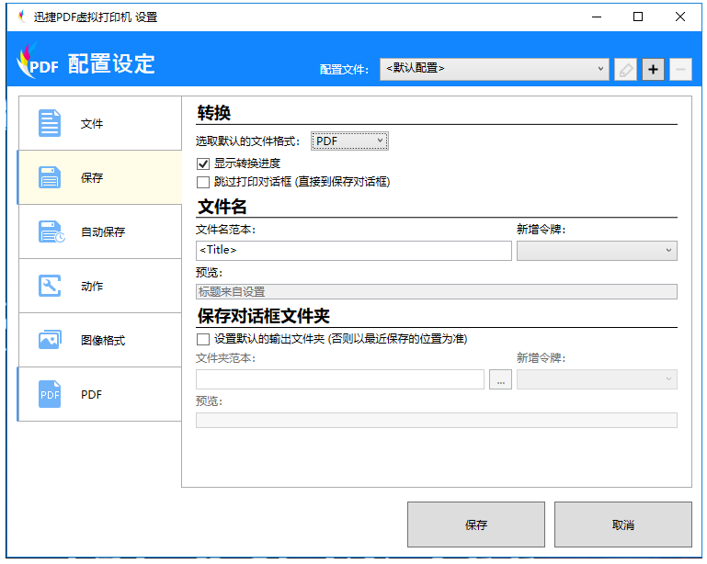
Task: Click the plus icon to add profile
Action: click(x=653, y=70)
